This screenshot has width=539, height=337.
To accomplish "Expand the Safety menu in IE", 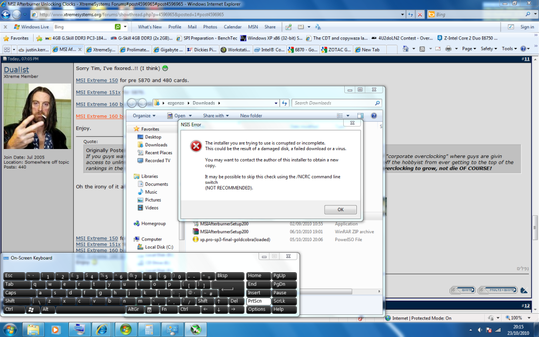I will tap(488, 49).
